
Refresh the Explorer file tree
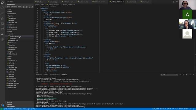tap(29, 7)
